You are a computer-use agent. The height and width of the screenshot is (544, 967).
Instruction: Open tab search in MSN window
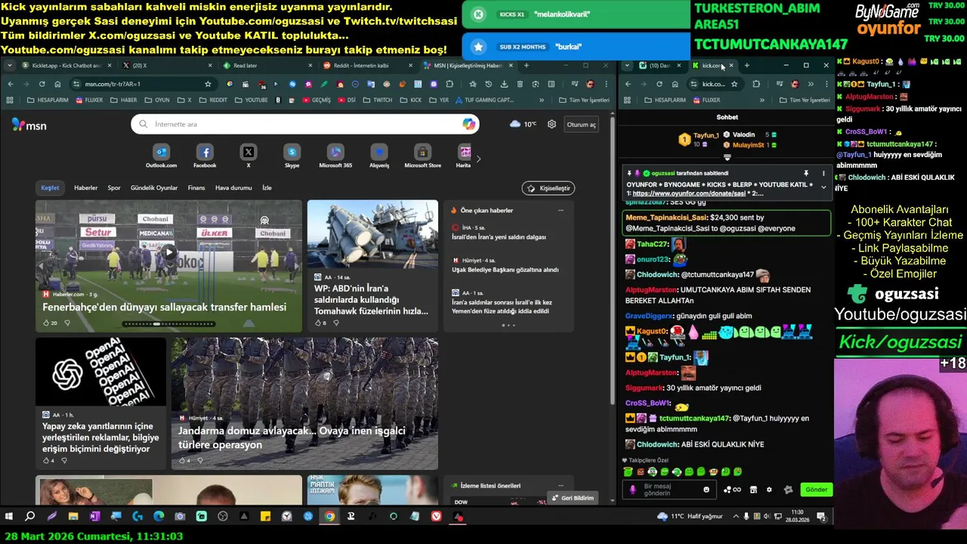click(x=10, y=66)
